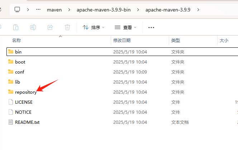Click the modified date of README.txt row
Screen dimensions: 238x150
click(x=130, y=122)
